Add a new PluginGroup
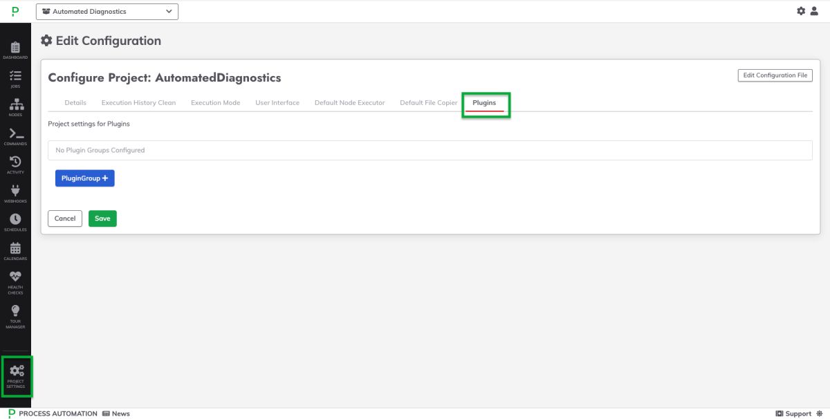The image size is (830, 419). (85, 178)
